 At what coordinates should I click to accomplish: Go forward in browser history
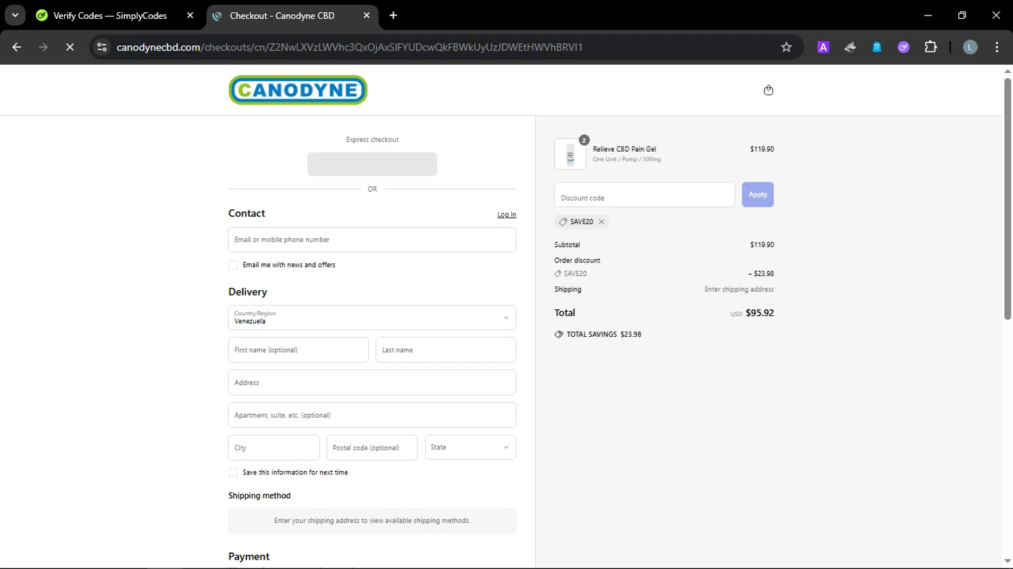point(43,47)
